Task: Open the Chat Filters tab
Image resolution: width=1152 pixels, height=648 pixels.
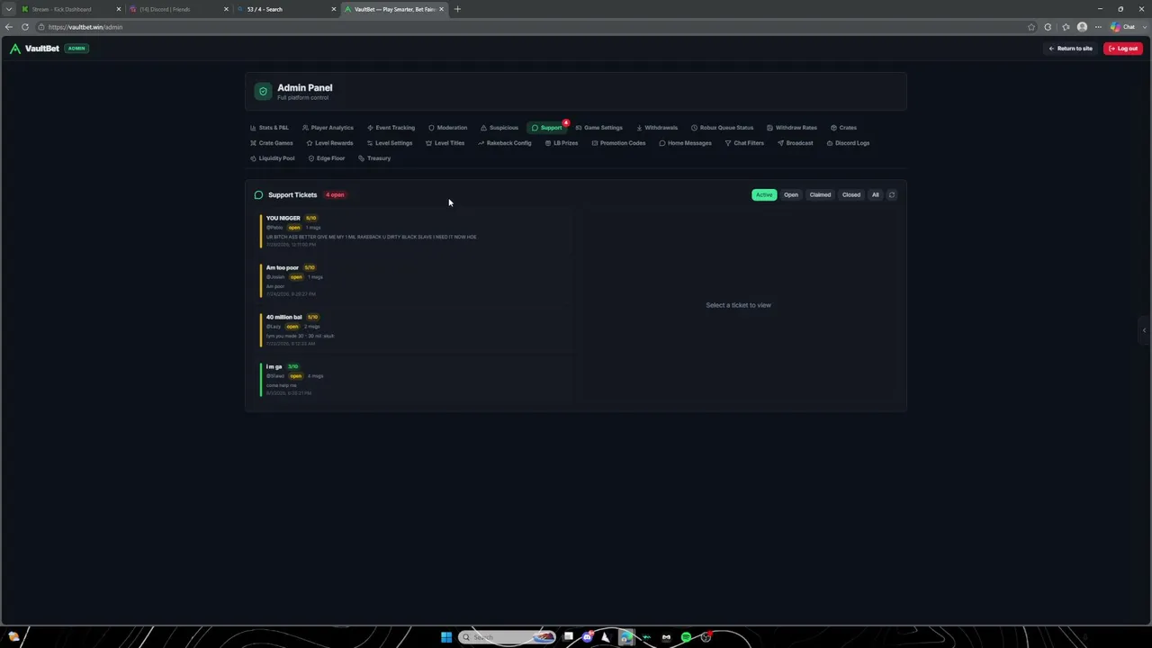Action: [x=744, y=143]
